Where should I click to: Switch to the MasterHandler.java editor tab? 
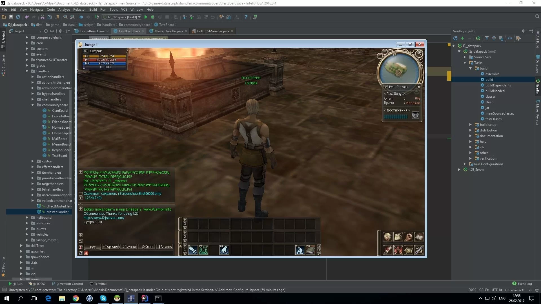(x=168, y=31)
